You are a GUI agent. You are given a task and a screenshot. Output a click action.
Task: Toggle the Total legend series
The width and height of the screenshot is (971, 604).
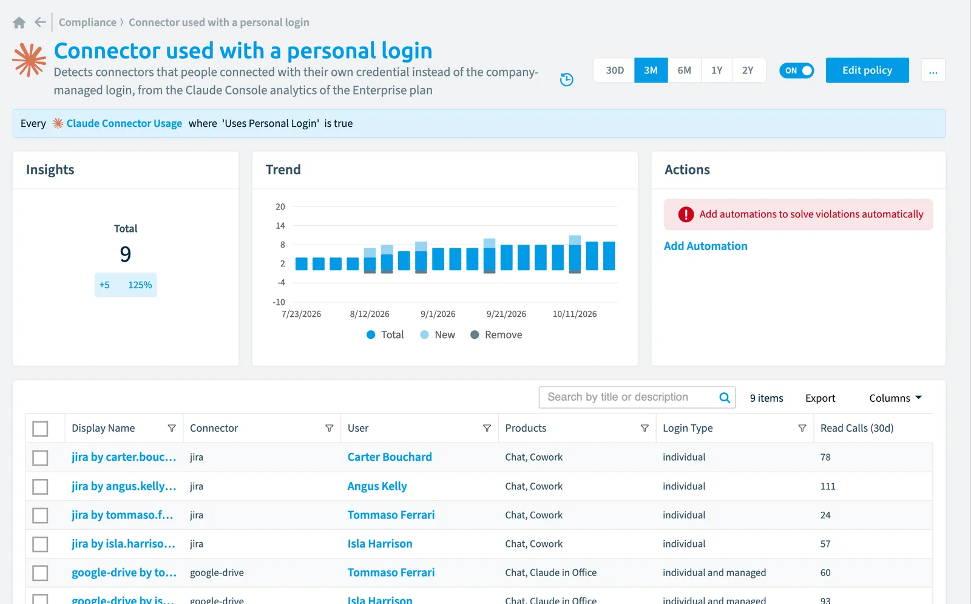click(385, 334)
